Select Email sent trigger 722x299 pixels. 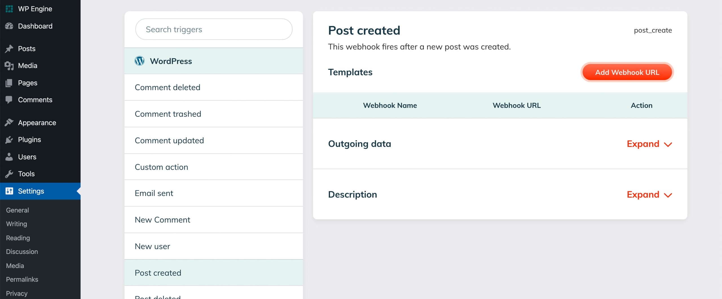214,193
